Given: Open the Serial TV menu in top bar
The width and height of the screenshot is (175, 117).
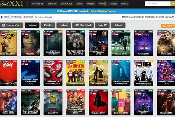Looking at the screenshot, I should pyautogui.click(x=52, y=4).
